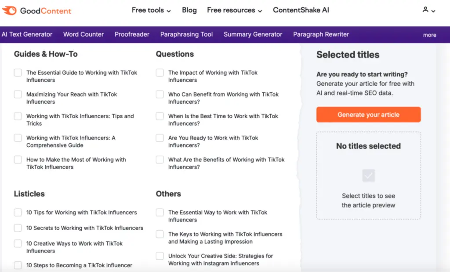Select '10 Secrets to Working with TikTok Influencers'
The height and width of the screenshot is (272, 450).
coord(18,228)
